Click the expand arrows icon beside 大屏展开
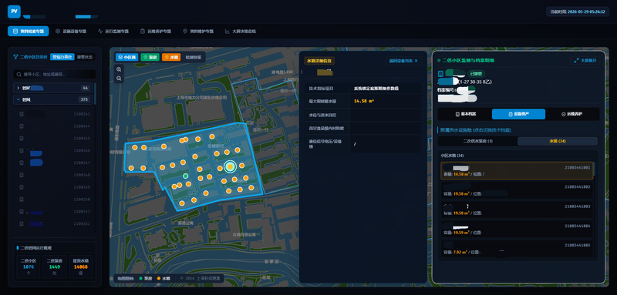Screen dimensions: 617x295 (576, 61)
